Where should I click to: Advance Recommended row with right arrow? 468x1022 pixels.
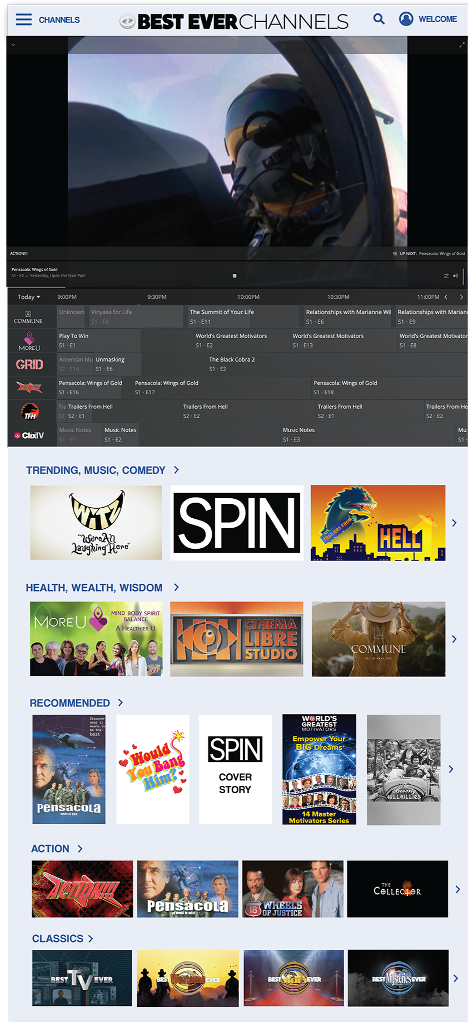point(451,769)
